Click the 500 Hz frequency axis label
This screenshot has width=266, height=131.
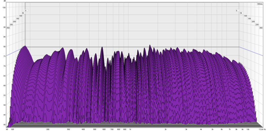94,129
